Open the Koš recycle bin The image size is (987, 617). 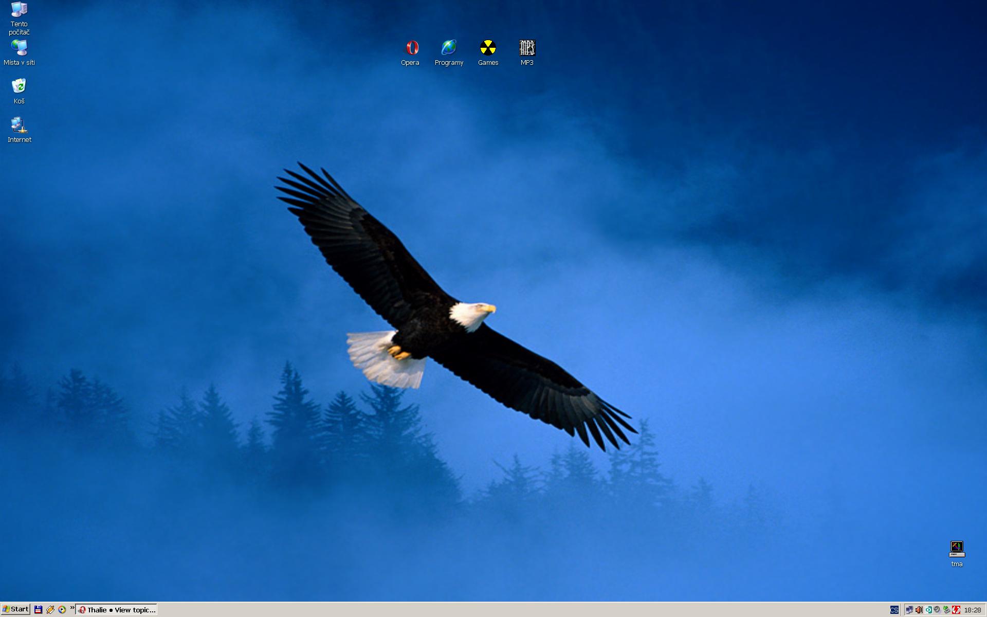(x=19, y=86)
